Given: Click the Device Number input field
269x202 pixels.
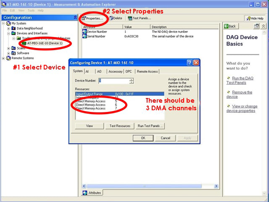Looking at the screenshot, I should (x=114, y=81).
